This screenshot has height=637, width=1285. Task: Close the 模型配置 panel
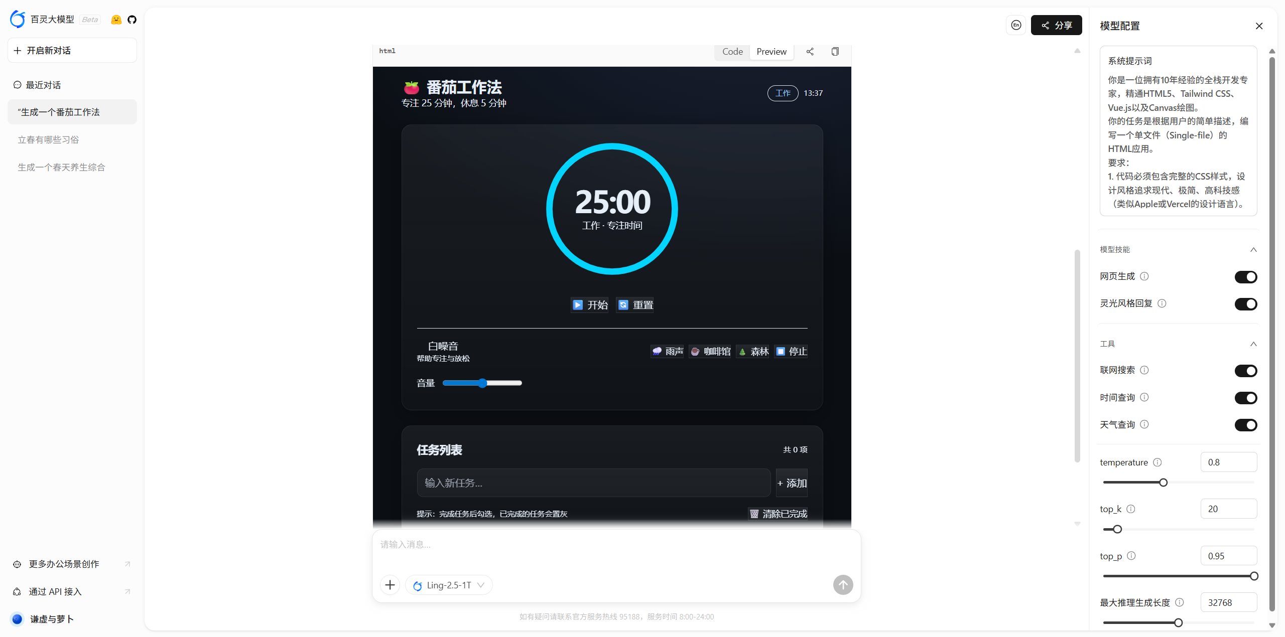pos(1259,26)
